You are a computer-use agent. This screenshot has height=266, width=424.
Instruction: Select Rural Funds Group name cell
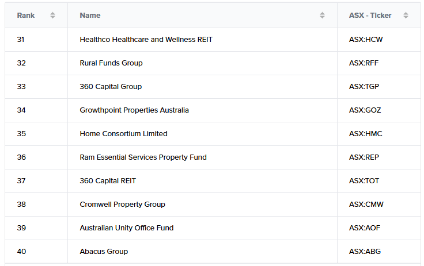pyautogui.click(x=111, y=63)
